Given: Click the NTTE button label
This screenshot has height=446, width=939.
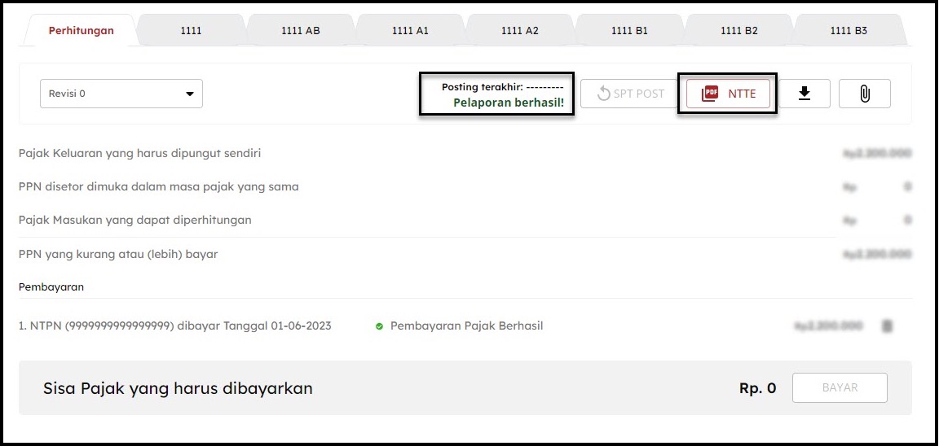Looking at the screenshot, I should [x=742, y=94].
